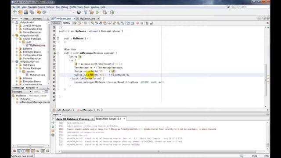The width and height of the screenshot is (281, 158).
Task: Open the Tools menu
Action: [87, 7]
